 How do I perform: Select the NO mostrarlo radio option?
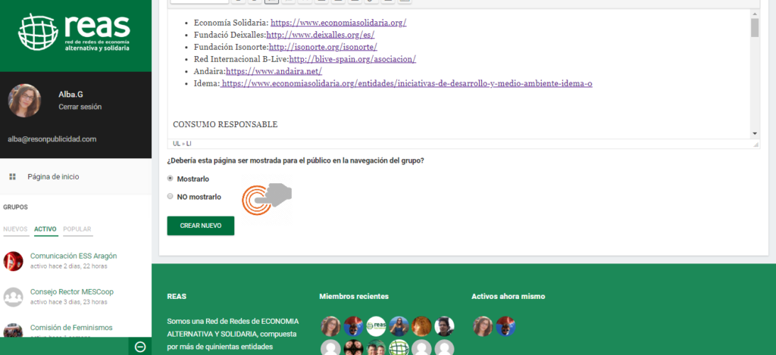coord(171,197)
